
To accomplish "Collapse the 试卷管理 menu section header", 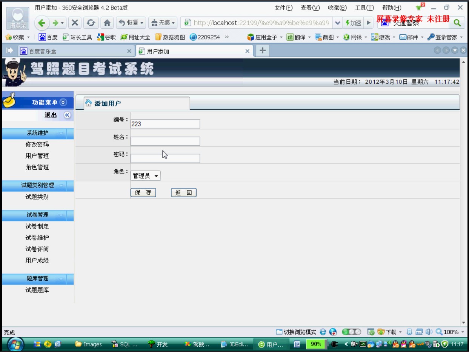I will tap(38, 215).
